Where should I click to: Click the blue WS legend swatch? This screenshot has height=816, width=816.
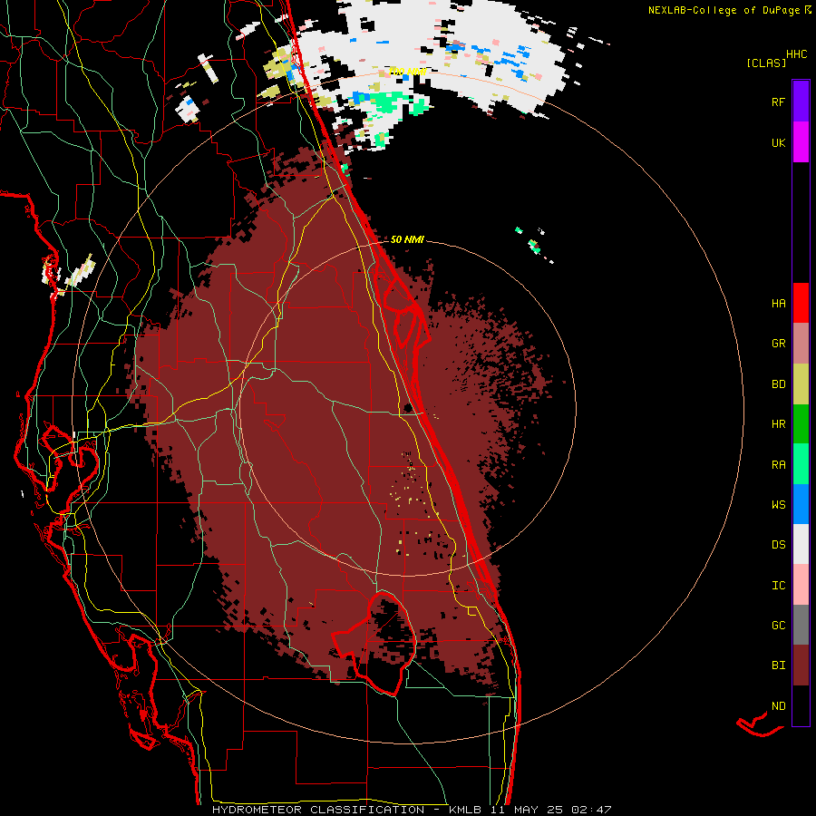801,504
